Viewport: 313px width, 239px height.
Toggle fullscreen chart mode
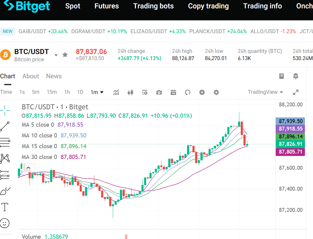point(296,92)
